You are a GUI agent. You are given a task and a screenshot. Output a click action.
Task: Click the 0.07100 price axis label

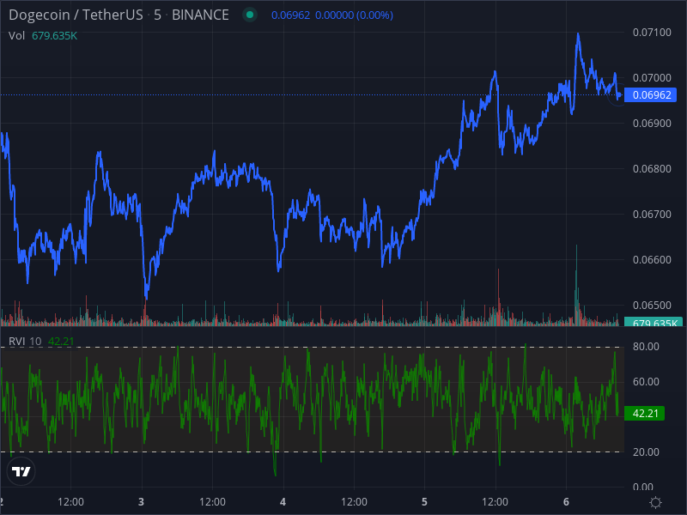point(652,33)
